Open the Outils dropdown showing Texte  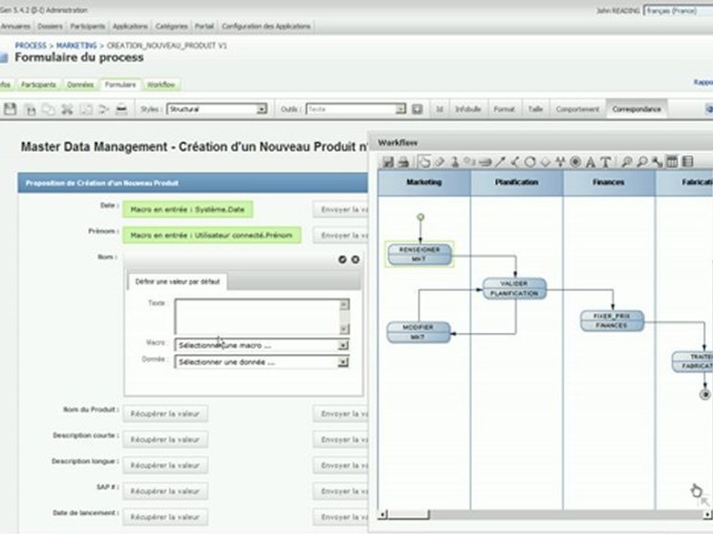[x=356, y=109]
